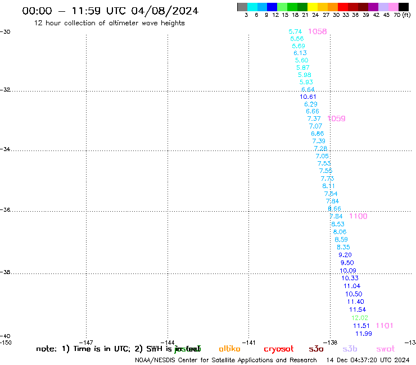This screenshot has height=365, width=416.
Task: Click the timestamp '14 Dec 04:37:20 UTC 2024'
Action: tap(368, 360)
